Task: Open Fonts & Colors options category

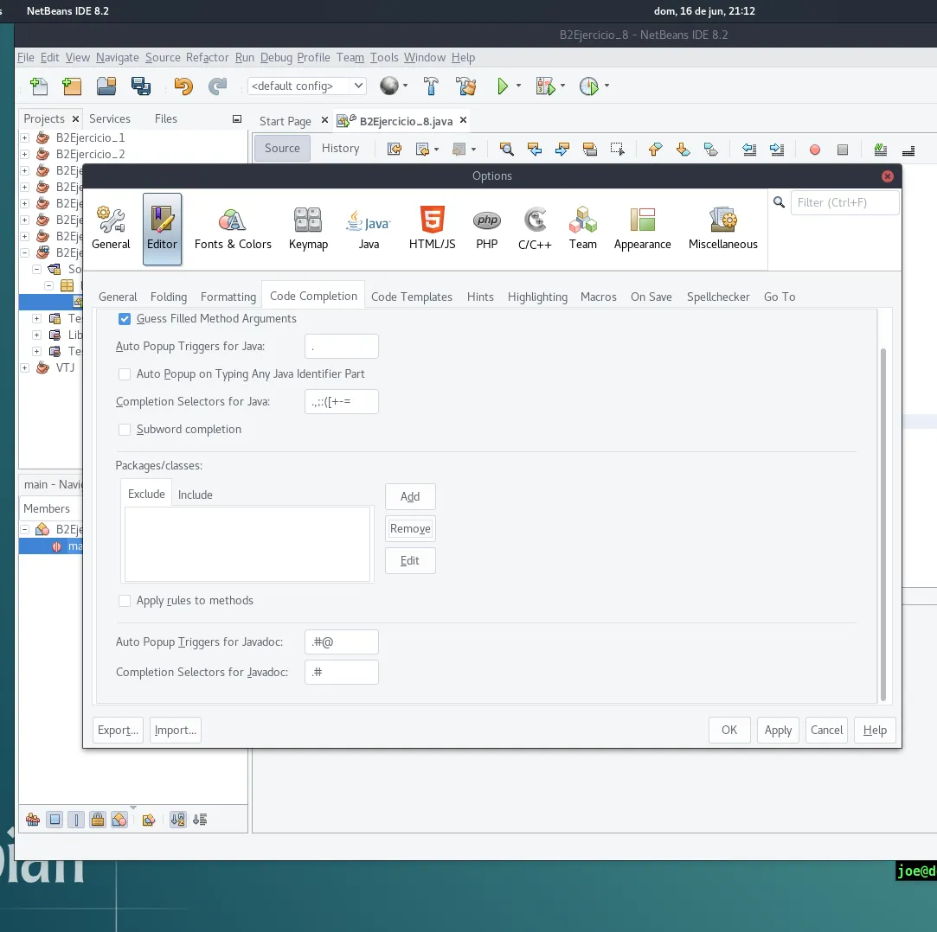Action: pos(233,228)
